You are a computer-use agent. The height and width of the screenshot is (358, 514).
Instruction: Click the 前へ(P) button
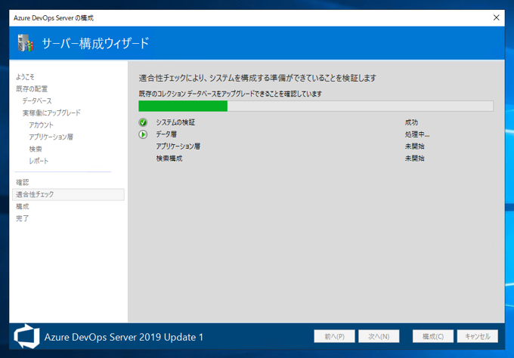pyautogui.click(x=334, y=336)
